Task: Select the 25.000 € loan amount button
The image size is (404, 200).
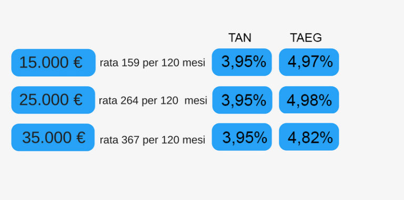Action: (53, 100)
